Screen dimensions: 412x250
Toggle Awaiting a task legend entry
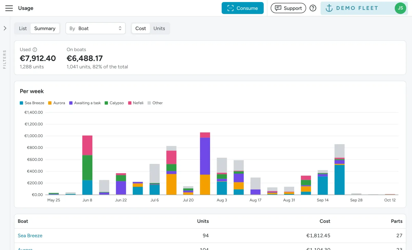coord(85,103)
